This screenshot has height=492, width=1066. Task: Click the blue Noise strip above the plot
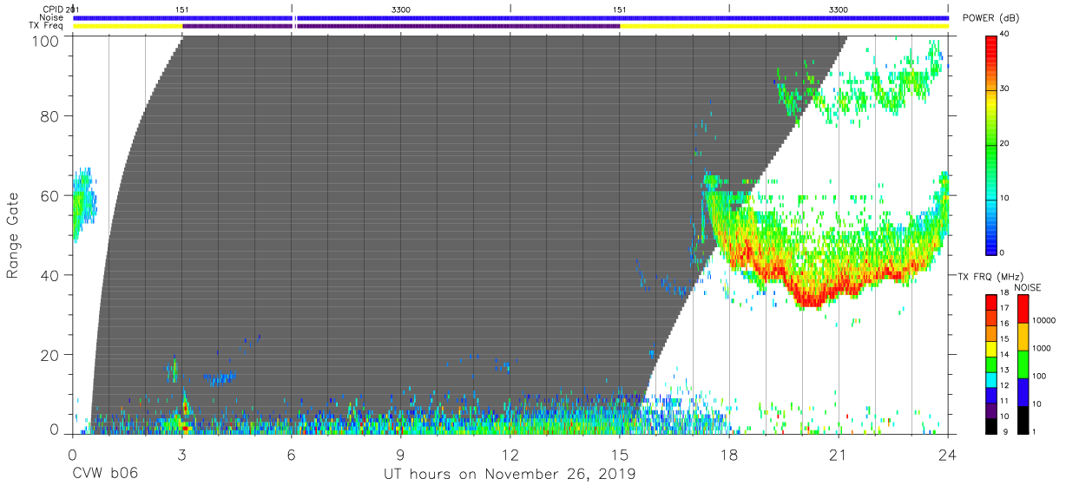click(x=510, y=17)
